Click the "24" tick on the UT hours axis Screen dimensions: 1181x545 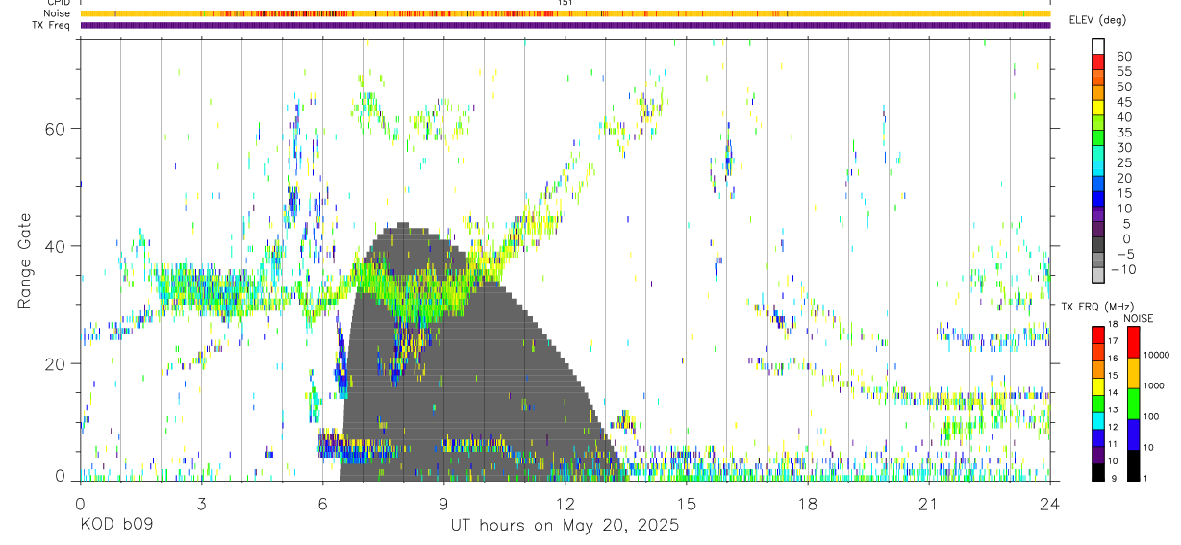tap(1049, 503)
